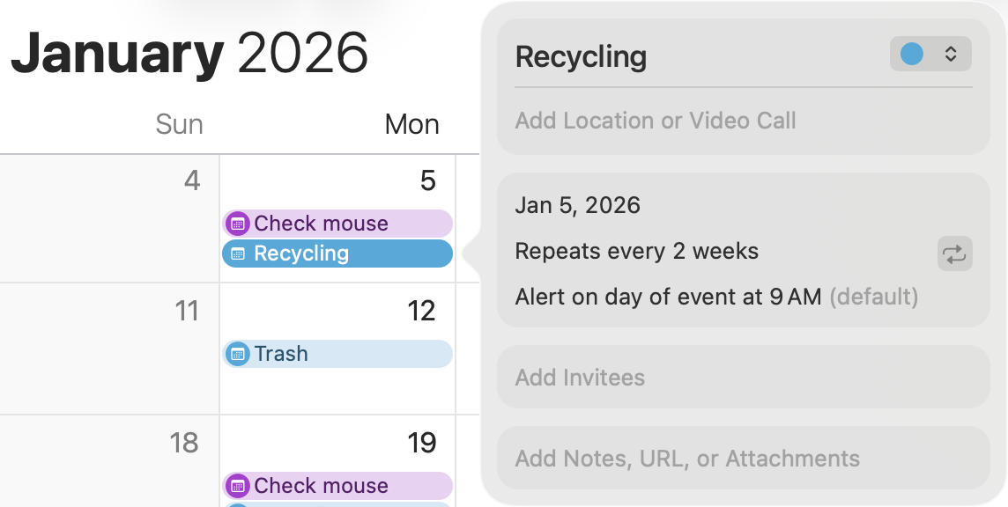Select Check mouse event on January 19
Image resolution: width=1008 pixels, height=507 pixels.
point(344,486)
